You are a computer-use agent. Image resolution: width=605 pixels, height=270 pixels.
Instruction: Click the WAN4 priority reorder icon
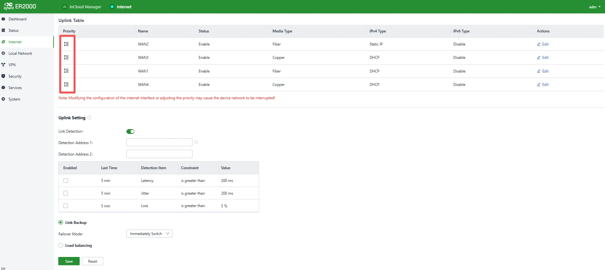[66, 85]
